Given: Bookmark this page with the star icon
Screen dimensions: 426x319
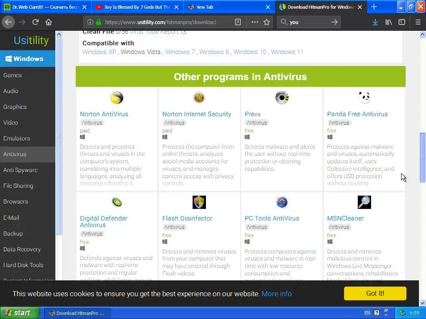Looking at the screenshot, I should 267,22.
